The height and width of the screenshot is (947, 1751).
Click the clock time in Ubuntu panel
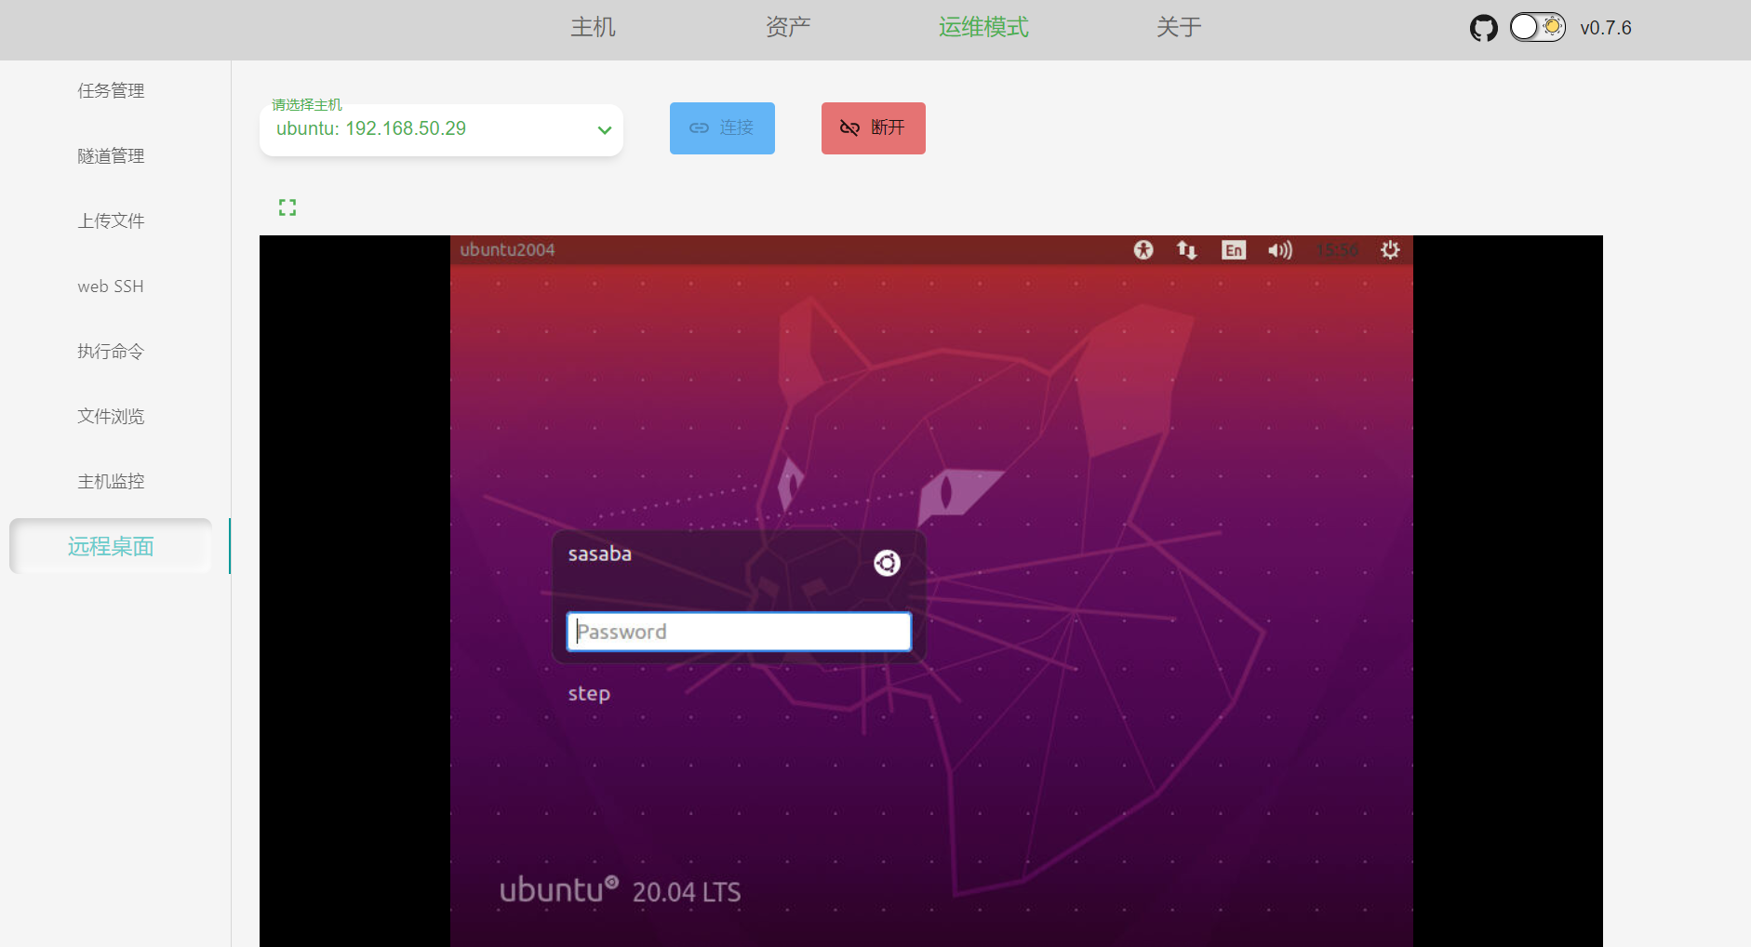pyautogui.click(x=1337, y=249)
